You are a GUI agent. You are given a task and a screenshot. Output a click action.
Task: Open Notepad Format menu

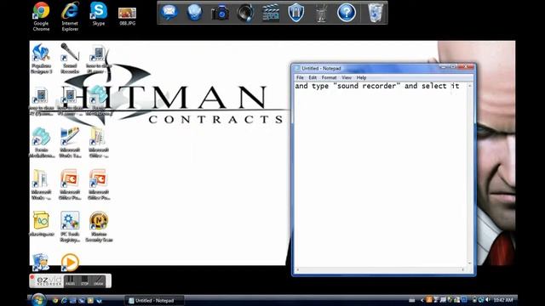pos(329,77)
